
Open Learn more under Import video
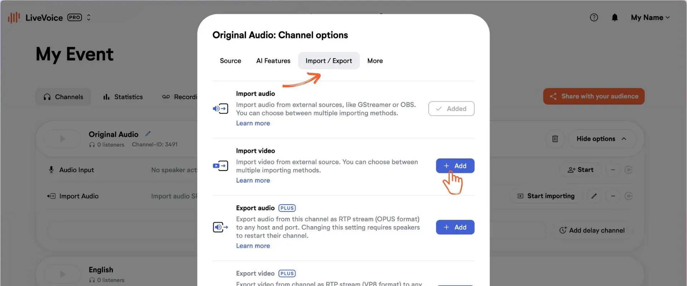[x=253, y=181]
